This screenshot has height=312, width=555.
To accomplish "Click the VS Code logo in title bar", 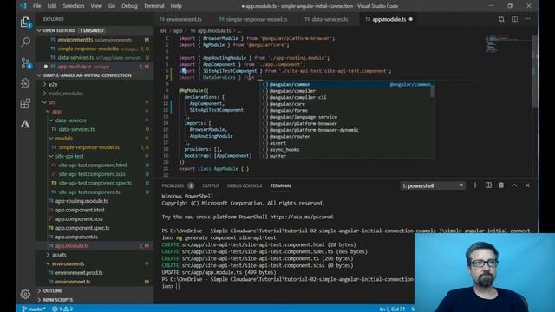I will pos(23,6).
